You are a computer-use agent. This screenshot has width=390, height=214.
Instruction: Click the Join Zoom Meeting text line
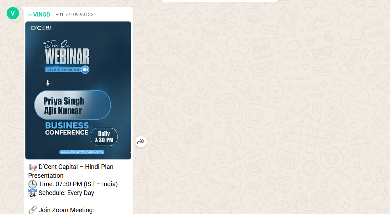[66, 210]
